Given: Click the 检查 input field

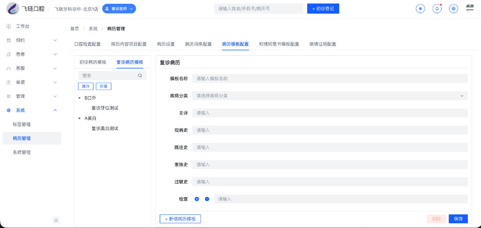Looking at the screenshot, I should pos(341,199).
